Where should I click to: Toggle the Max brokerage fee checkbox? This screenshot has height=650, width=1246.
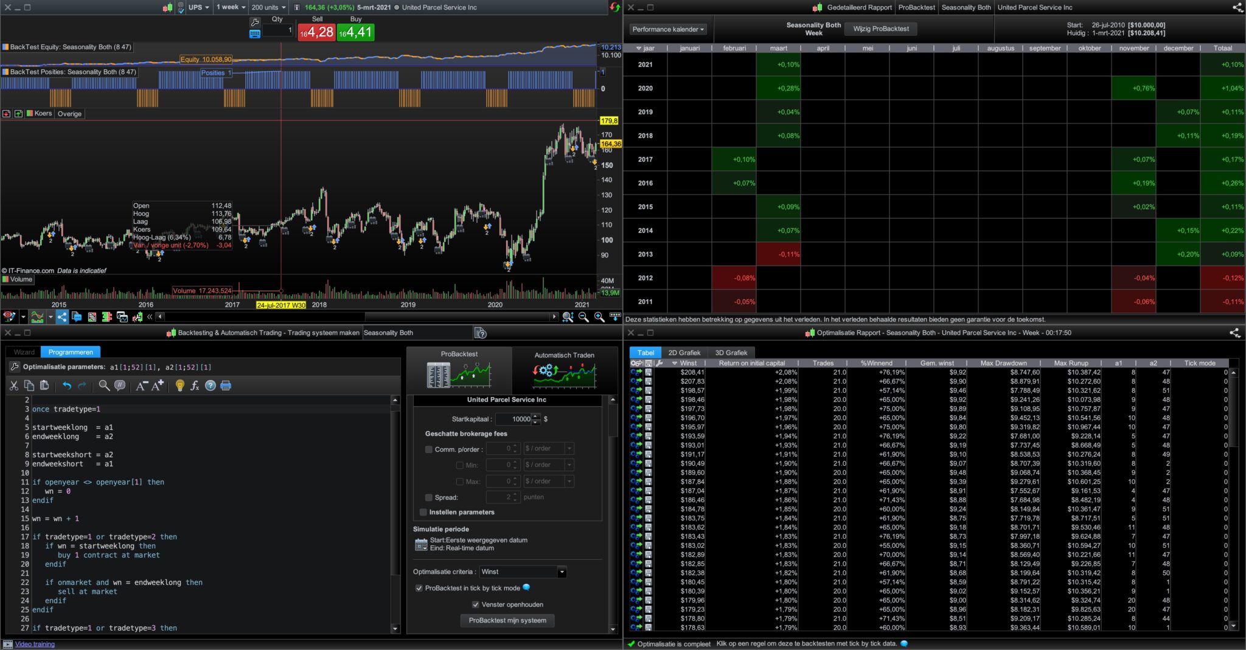pos(460,482)
